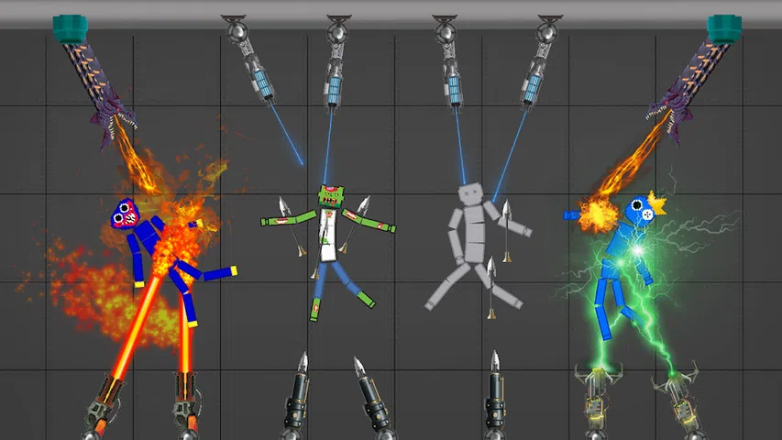Viewport: 782px width, 440px height.
Task: Click the right dragon head flamethrower
Action: point(665,115)
